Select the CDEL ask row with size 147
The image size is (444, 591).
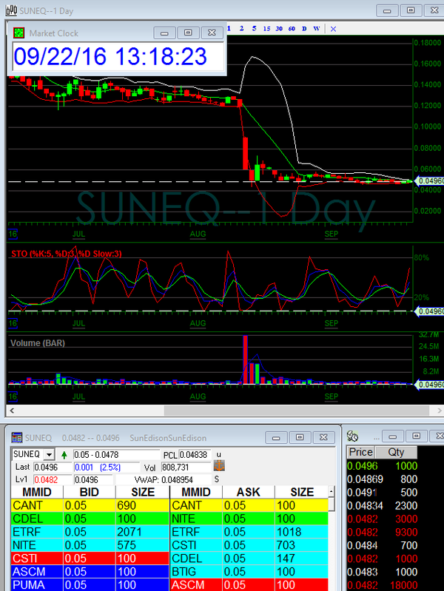click(x=249, y=558)
